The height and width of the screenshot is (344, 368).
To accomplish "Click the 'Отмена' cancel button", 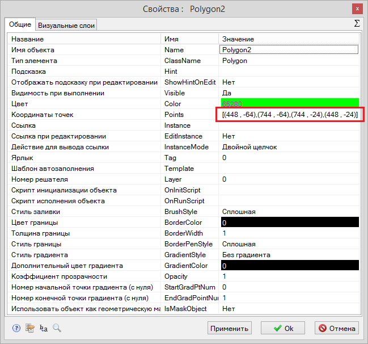I will point(337,328).
